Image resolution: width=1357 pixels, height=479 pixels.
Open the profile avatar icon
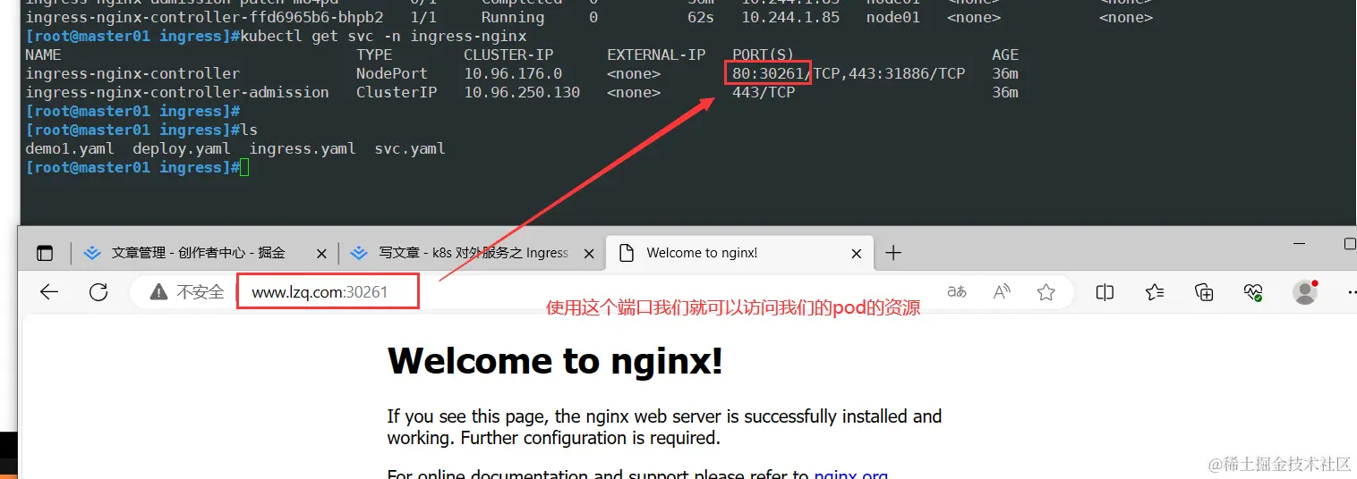coord(1305,292)
